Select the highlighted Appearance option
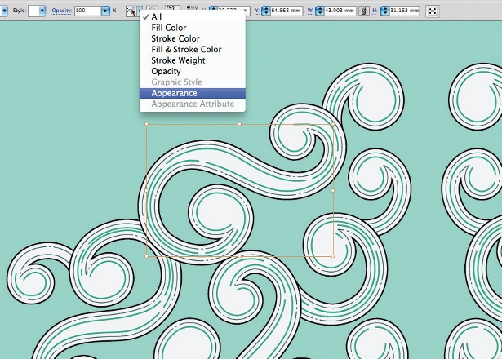Viewport: 502px width, 359px height. click(x=174, y=93)
